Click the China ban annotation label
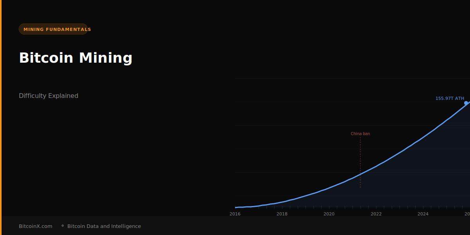 click(x=360, y=134)
